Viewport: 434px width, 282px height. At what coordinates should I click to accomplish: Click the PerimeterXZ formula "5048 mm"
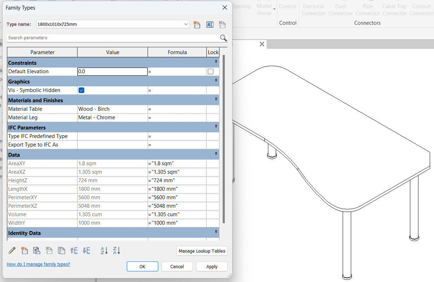164,206
